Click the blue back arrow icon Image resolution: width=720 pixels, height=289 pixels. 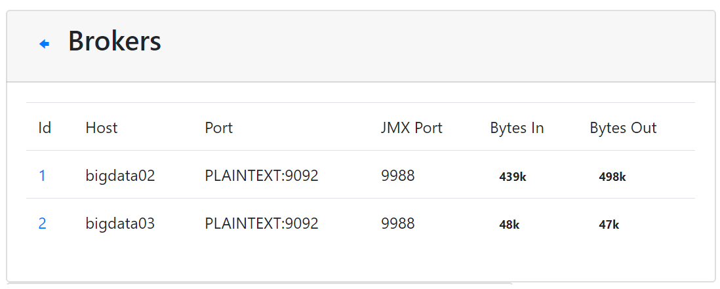click(x=45, y=44)
